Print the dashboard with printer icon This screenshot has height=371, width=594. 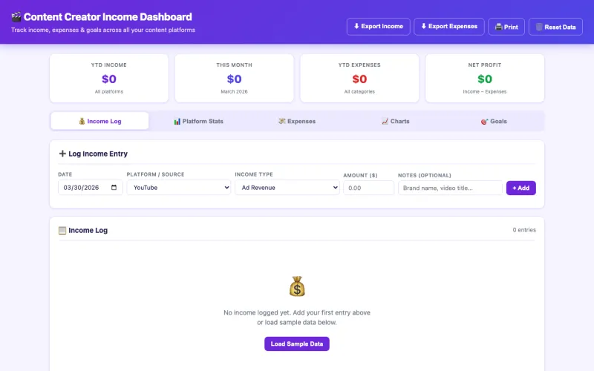click(x=506, y=27)
